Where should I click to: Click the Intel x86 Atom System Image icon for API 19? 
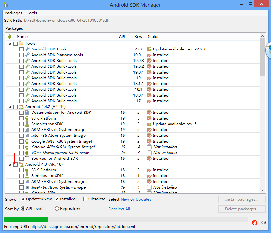click(27, 136)
